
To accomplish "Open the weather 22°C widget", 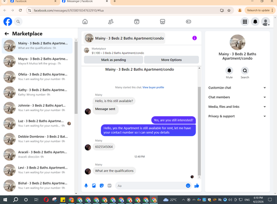I will point(170,200).
